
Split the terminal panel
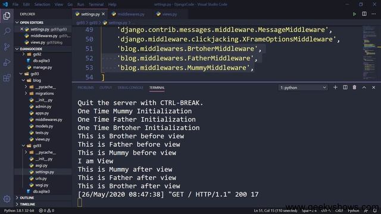tap(345, 87)
